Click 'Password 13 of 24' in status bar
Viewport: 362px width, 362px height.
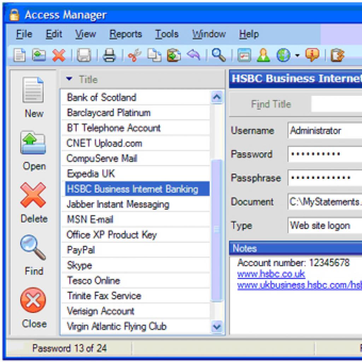tap(70, 348)
